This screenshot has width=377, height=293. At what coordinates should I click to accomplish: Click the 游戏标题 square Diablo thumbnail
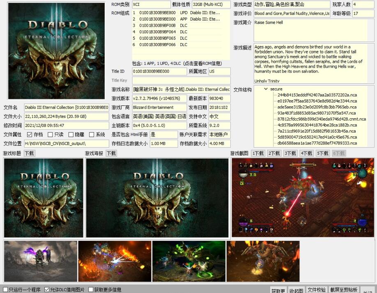(x=44, y=198)
